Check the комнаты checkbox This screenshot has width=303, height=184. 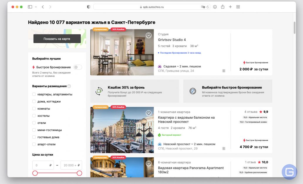click(x=34, y=109)
